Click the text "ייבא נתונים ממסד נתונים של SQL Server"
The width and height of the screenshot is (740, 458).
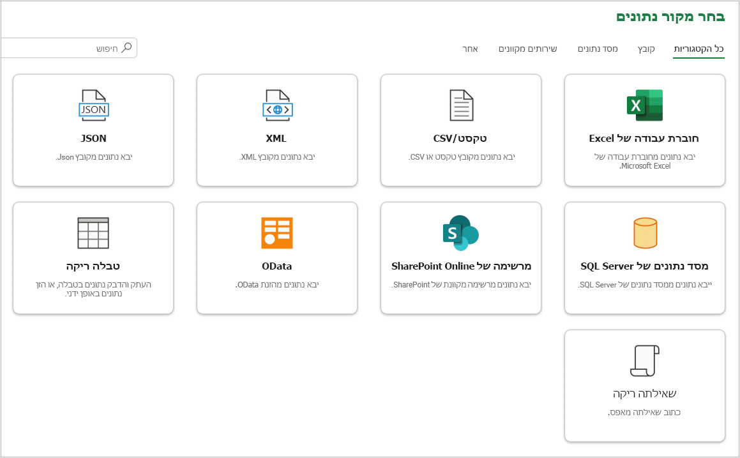pos(645,284)
